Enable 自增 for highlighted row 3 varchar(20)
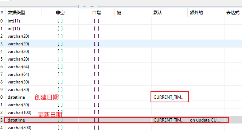 [97, 44]
